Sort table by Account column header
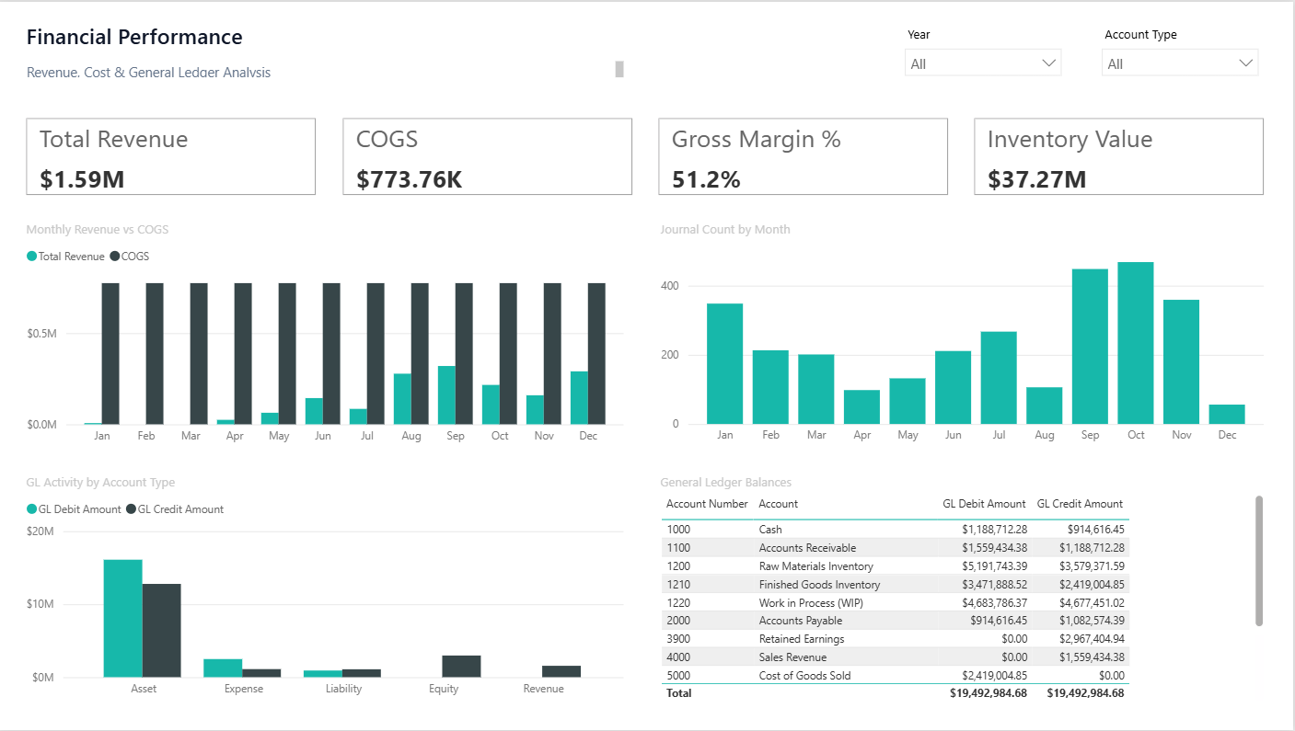1295x731 pixels. pos(779,504)
